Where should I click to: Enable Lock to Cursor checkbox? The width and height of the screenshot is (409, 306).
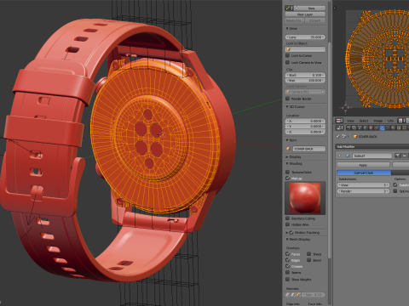[287, 55]
